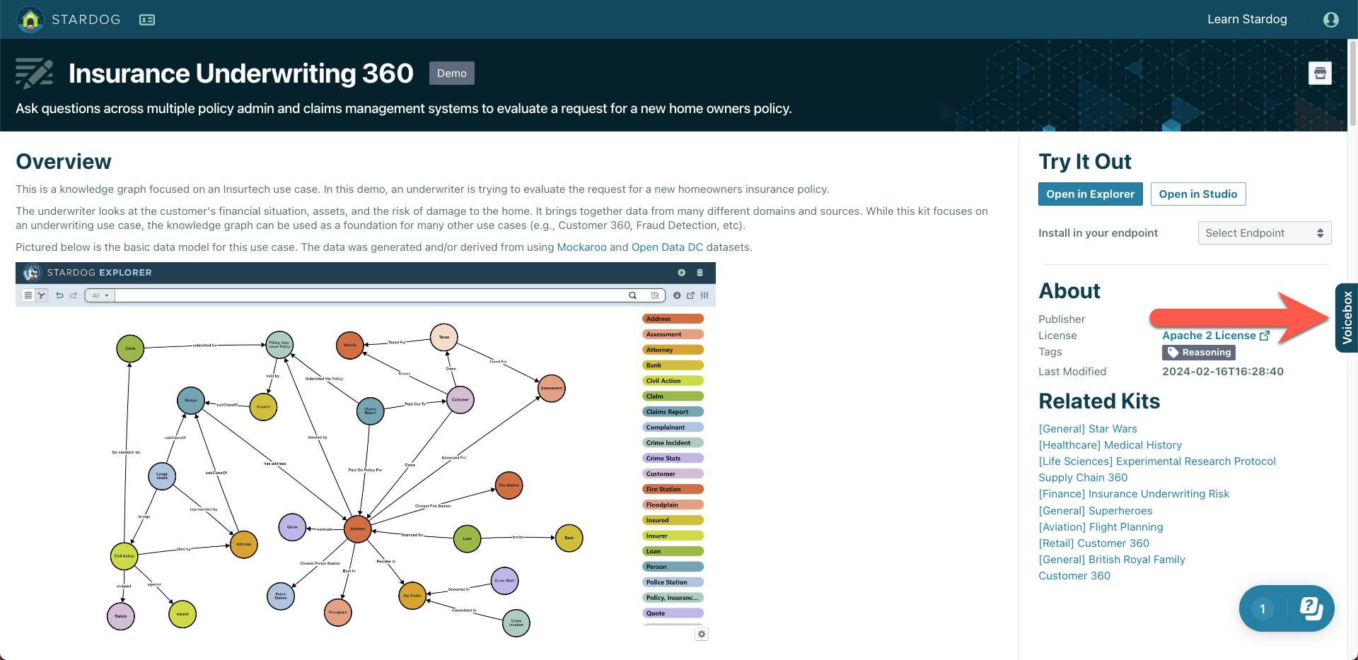Click the Claim node in graph
This screenshot has width=1358, height=660.
point(130,348)
